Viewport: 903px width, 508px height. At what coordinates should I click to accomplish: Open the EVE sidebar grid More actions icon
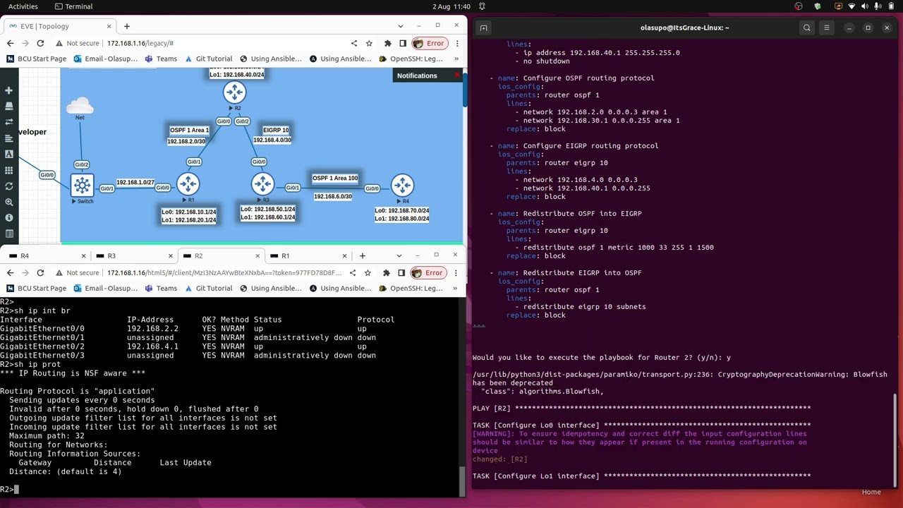[8, 170]
